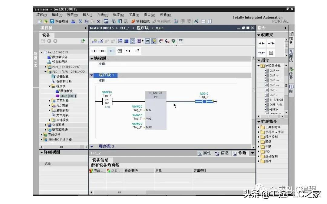Switch to the 诊断 diagnostics tab
The image size is (327, 204).
click(x=240, y=153)
